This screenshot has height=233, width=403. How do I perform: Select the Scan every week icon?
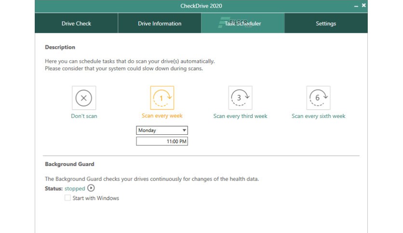coord(162,98)
